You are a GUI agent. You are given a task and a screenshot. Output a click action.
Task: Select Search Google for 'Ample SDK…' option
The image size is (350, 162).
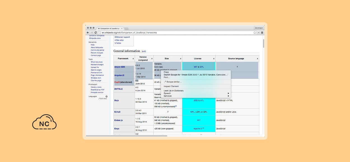click(x=196, y=75)
